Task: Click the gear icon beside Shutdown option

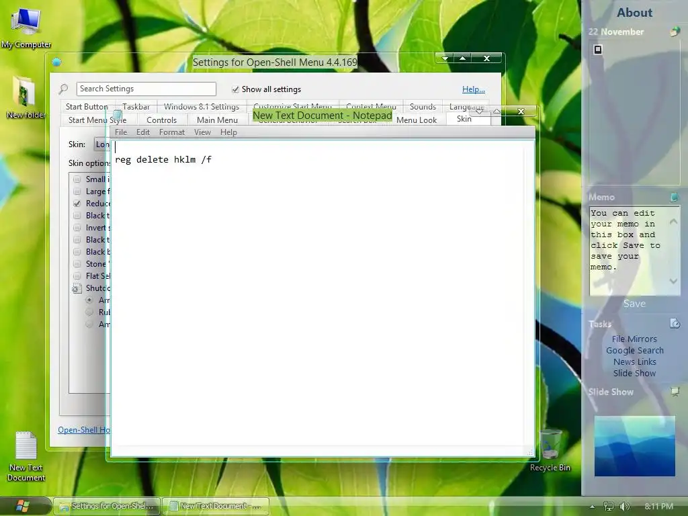Action: click(x=77, y=288)
